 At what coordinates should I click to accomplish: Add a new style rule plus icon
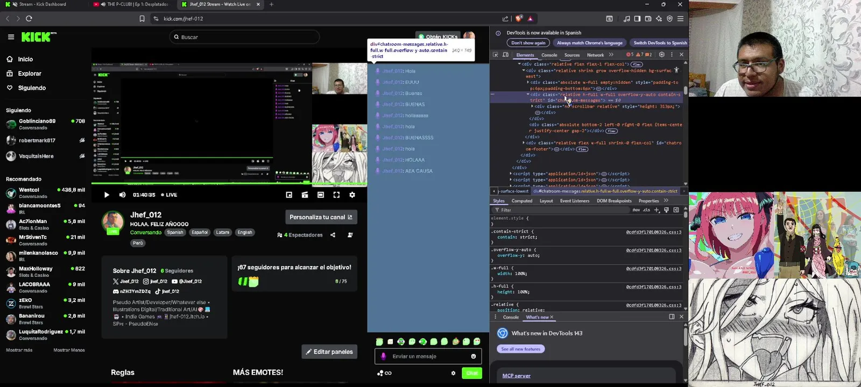click(x=657, y=210)
